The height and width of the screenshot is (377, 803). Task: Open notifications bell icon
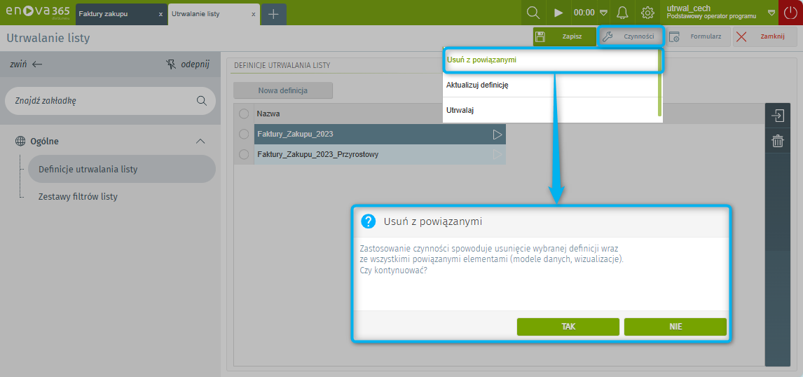coord(622,13)
